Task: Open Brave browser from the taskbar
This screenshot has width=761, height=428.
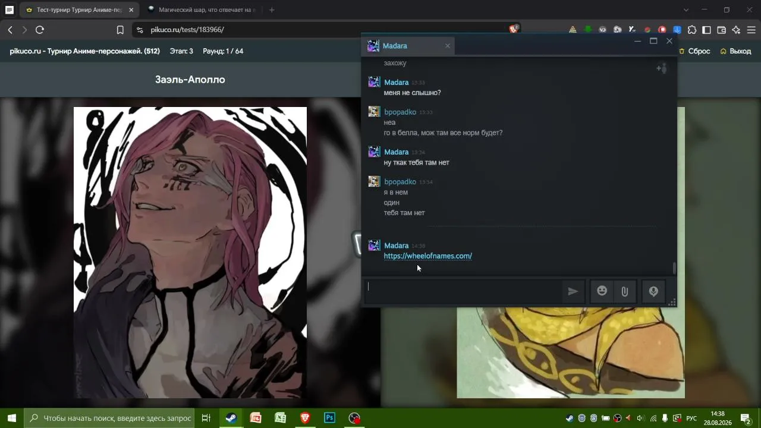Action: pos(305,418)
